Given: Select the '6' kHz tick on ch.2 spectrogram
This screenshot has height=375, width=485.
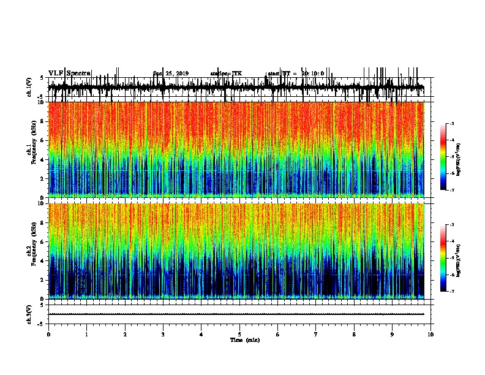Looking at the screenshot, I should click(43, 242).
